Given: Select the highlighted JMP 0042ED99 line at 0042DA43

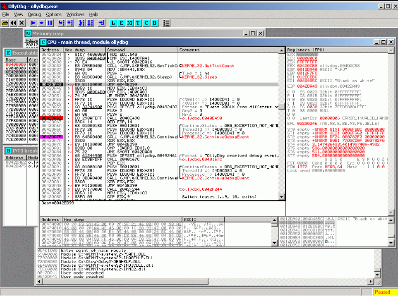Looking at the screenshot, I should (159, 85).
